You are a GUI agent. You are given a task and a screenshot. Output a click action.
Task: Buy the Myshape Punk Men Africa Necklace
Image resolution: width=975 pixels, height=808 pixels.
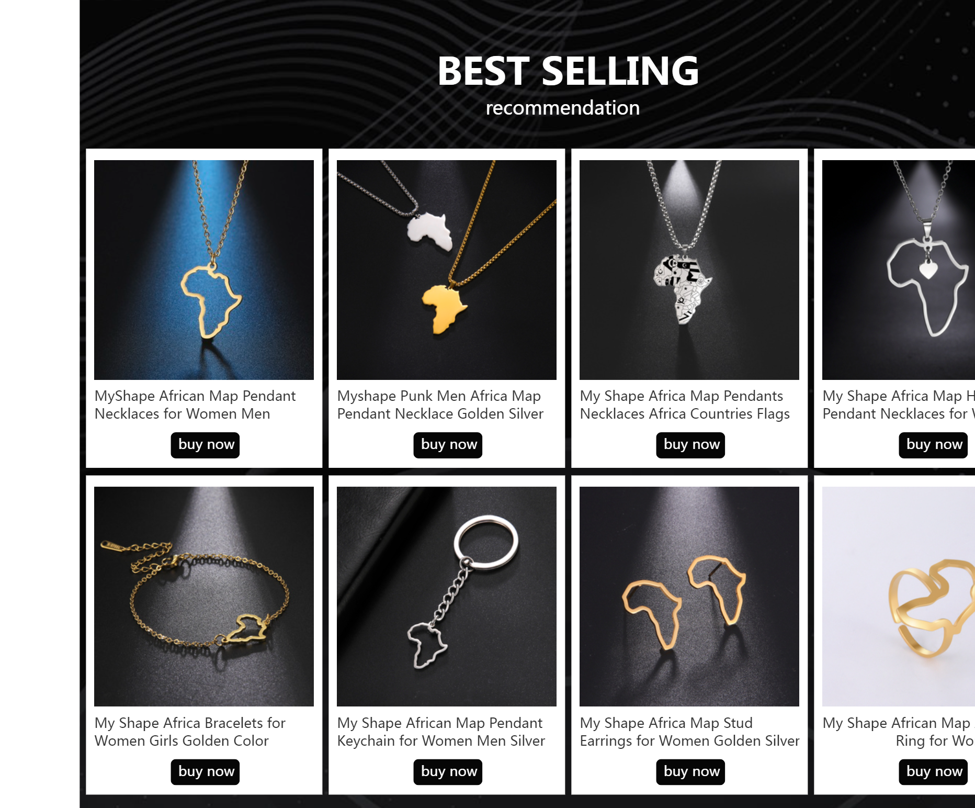point(448,445)
